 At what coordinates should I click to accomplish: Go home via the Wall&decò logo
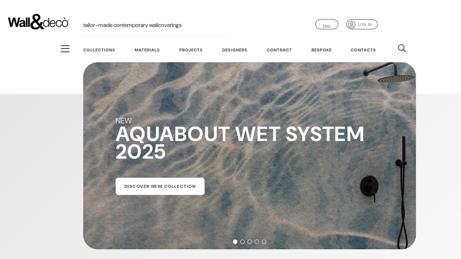pyautogui.click(x=38, y=22)
